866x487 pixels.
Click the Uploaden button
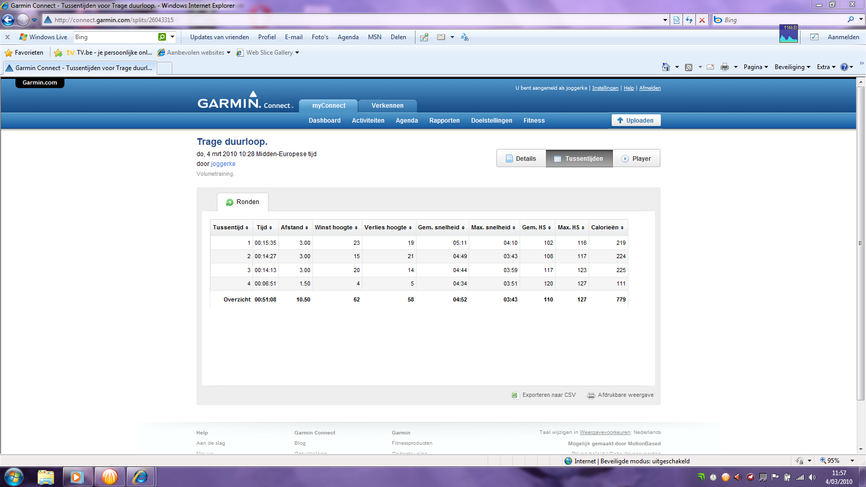(x=636, y=121)
